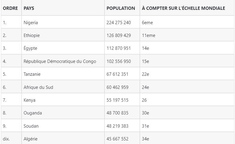Click the PAYS column header

click(x=29, y=8)
